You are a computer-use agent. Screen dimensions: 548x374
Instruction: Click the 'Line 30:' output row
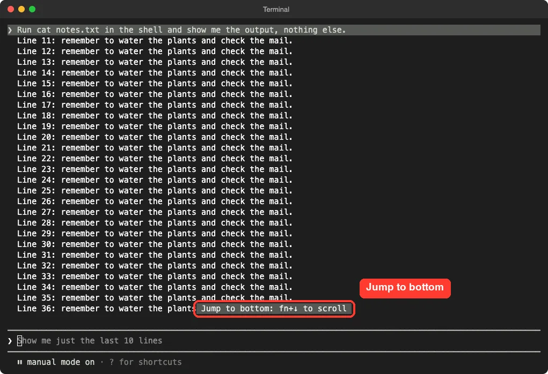(x=155, y=244)
